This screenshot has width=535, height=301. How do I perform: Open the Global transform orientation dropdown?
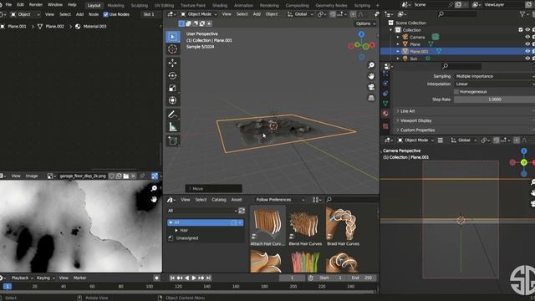coord(300,14)
